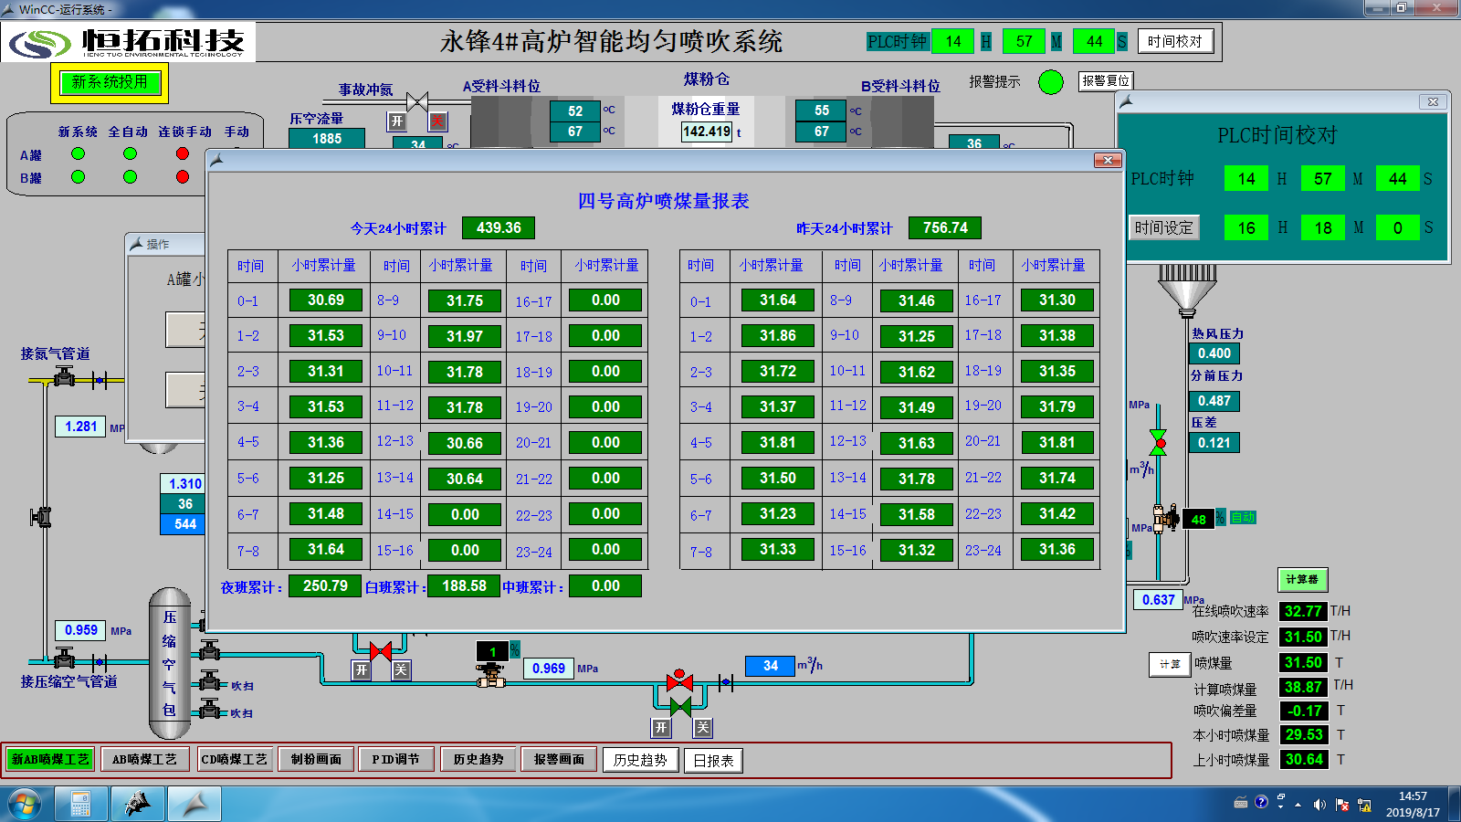Click the 事故冲氮 valve symbol
The image size is (1461, 822).
click(417, 101)
